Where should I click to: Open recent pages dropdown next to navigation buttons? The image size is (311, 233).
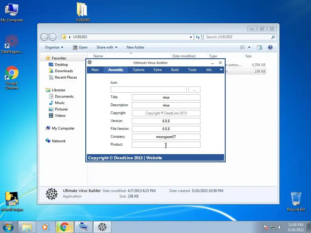click(x=59, y=37)
